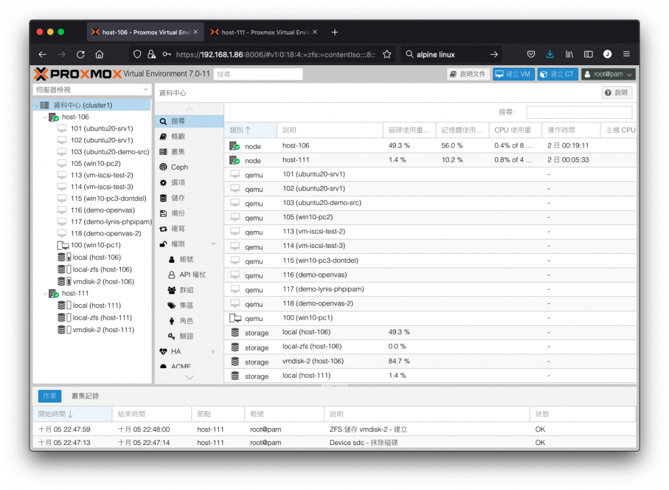The image size is (669, 490).
Task: Sort the grid by 磁碟使用量 column header
Action: (x=409, y=130)
